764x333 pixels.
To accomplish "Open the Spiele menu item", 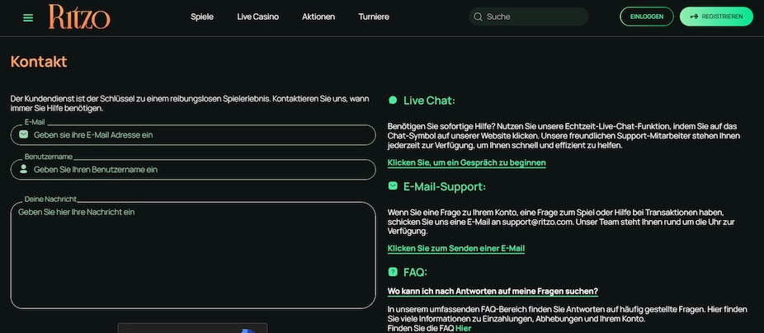I will (x=202, y=16).
